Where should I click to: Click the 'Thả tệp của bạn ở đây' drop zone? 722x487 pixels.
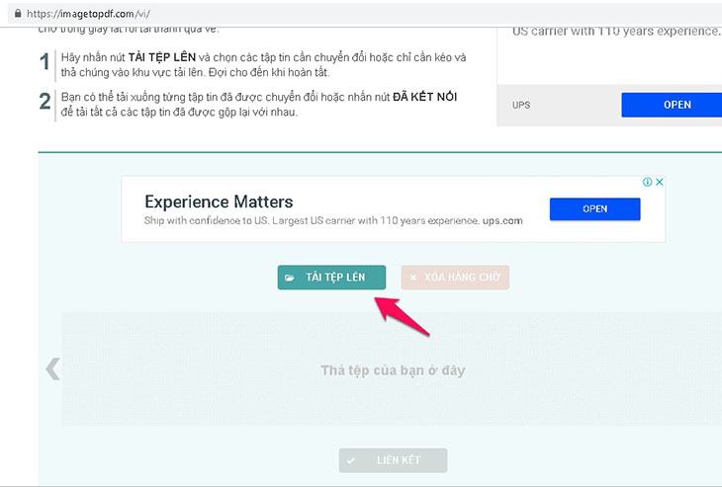(392, 368)
